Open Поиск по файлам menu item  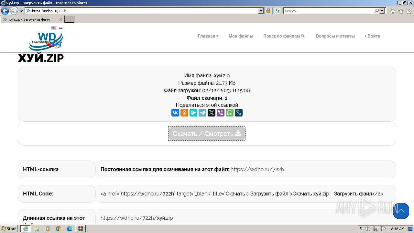click(284, 36)
